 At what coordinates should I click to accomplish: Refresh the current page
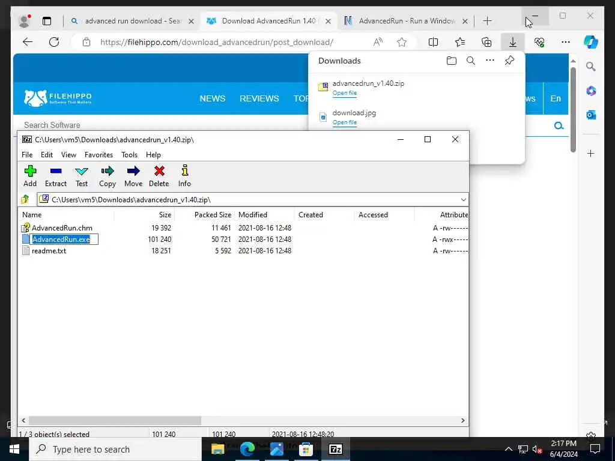pos(54,42)
